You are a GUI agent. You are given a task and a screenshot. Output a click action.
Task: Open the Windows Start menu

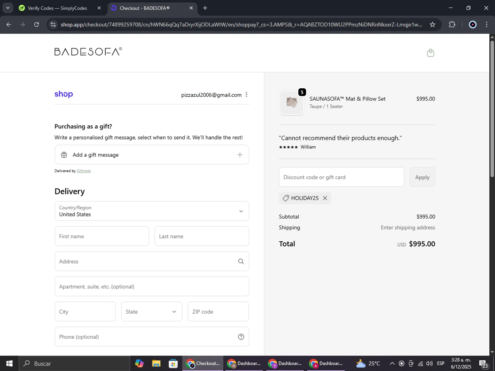tap(9, 363)
